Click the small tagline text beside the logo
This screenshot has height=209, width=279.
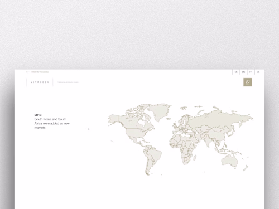[68, 82]
